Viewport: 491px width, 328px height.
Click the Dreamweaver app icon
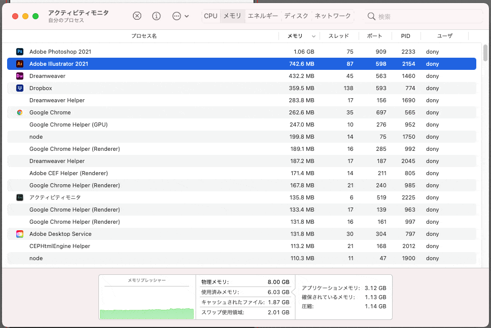tap(20, 76)
